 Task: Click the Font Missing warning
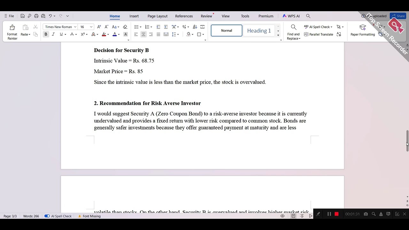pos(89,216)
